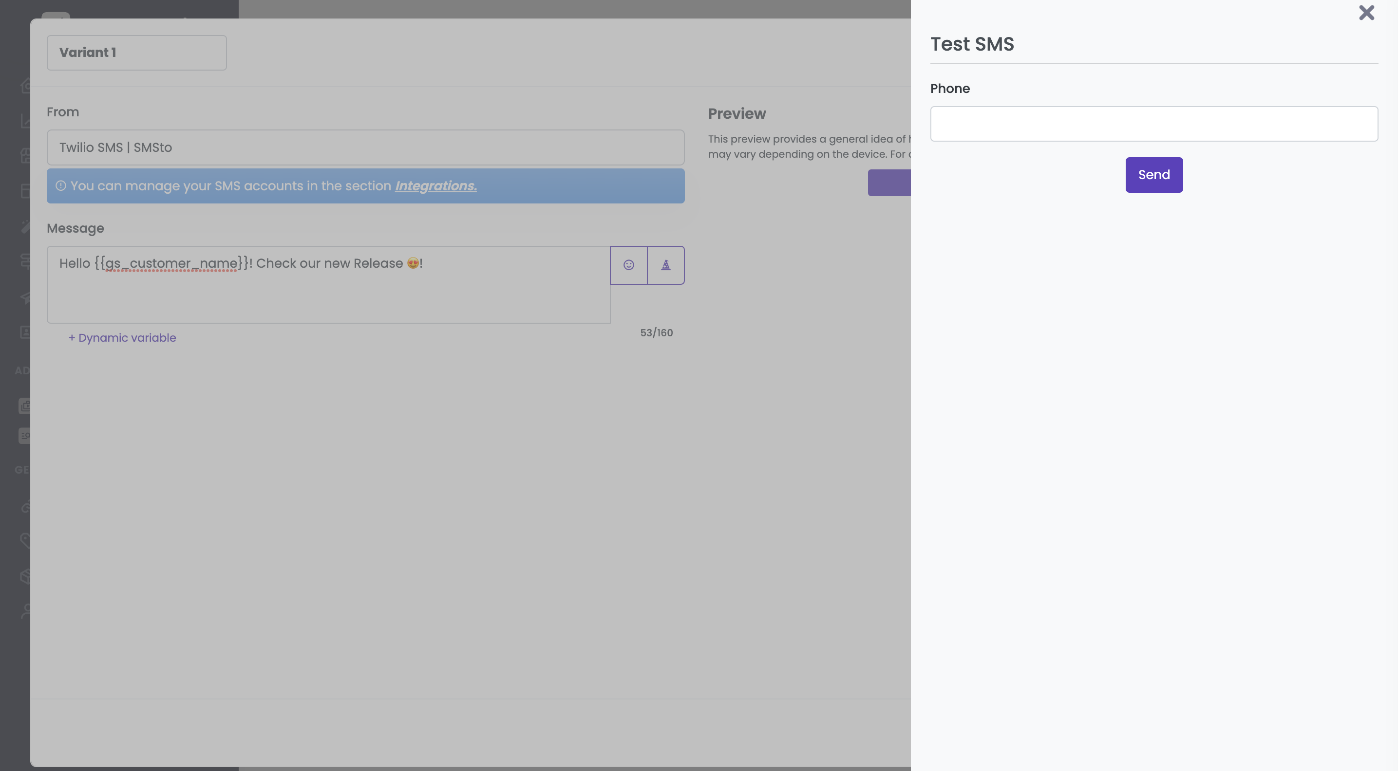Click the contact card sidebar icon
This screenshot has width=1398, height=771.
coord(25,332)
